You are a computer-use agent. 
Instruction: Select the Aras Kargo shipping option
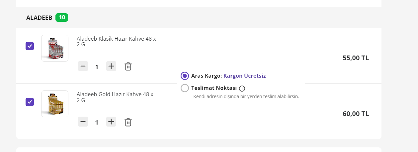point(185,76)
